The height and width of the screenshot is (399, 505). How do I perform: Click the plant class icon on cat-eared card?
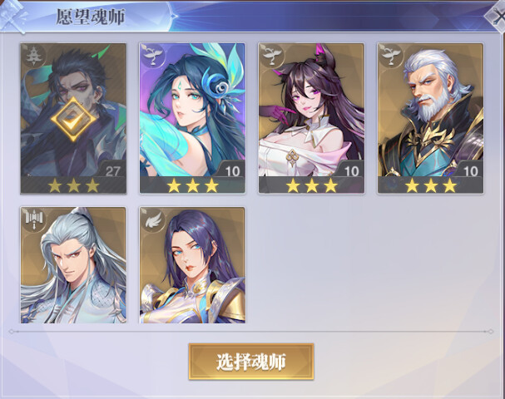point(270,56)
